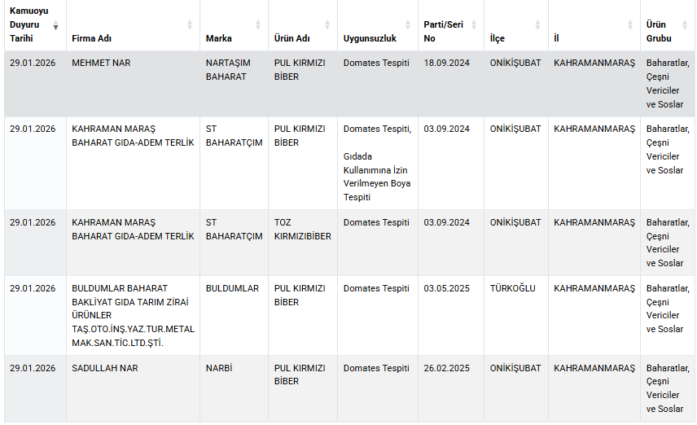Click the Firma Adı sort arrows
The image size is (697, 425).
tap(190, 25)
